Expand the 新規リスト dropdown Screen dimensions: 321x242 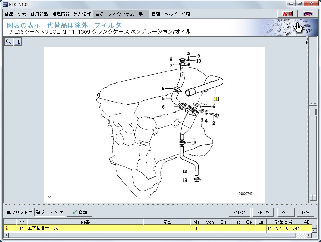coord(49,212)
